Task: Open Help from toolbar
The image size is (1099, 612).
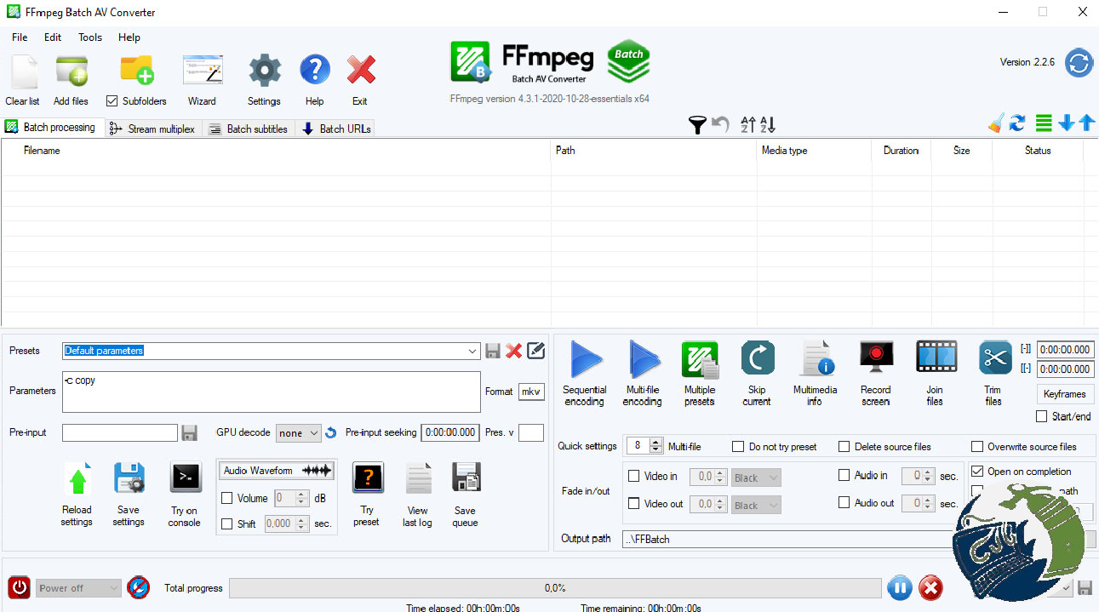Action: coord(315,70)
